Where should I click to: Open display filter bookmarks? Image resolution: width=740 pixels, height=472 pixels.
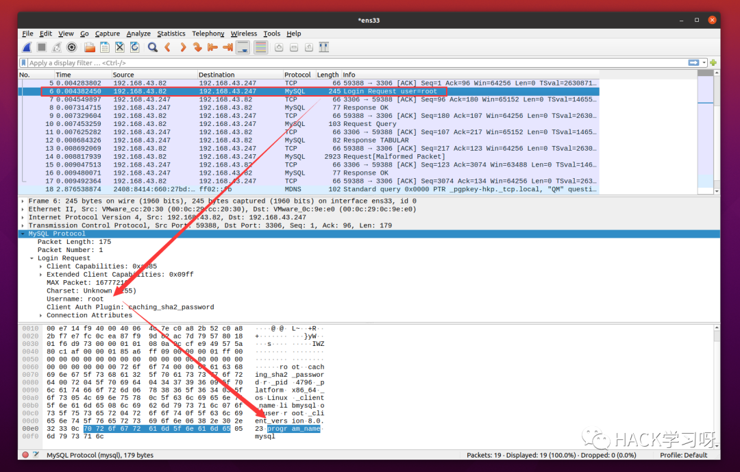point(23,63)
